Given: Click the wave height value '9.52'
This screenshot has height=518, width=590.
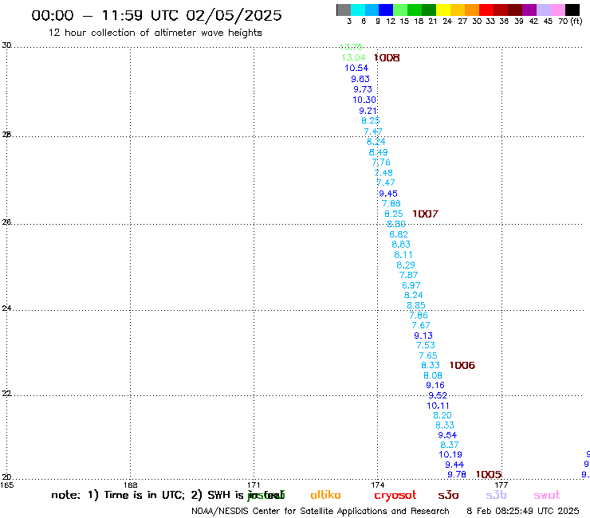Looking at the screenshot, I should [438, 395].
